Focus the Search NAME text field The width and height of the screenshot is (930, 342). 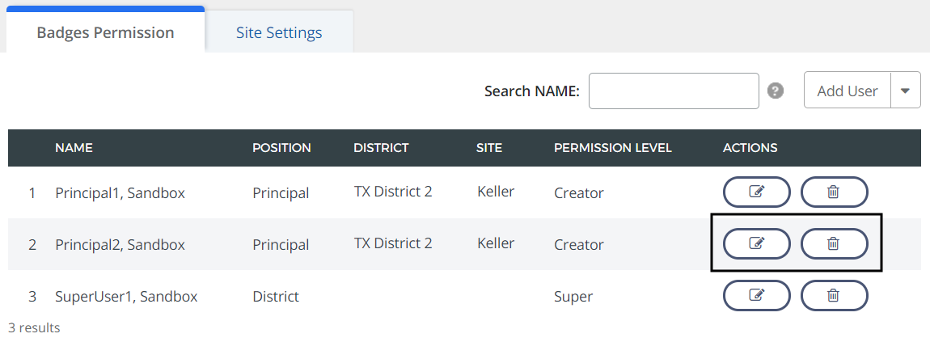click(x=673, y=91)
